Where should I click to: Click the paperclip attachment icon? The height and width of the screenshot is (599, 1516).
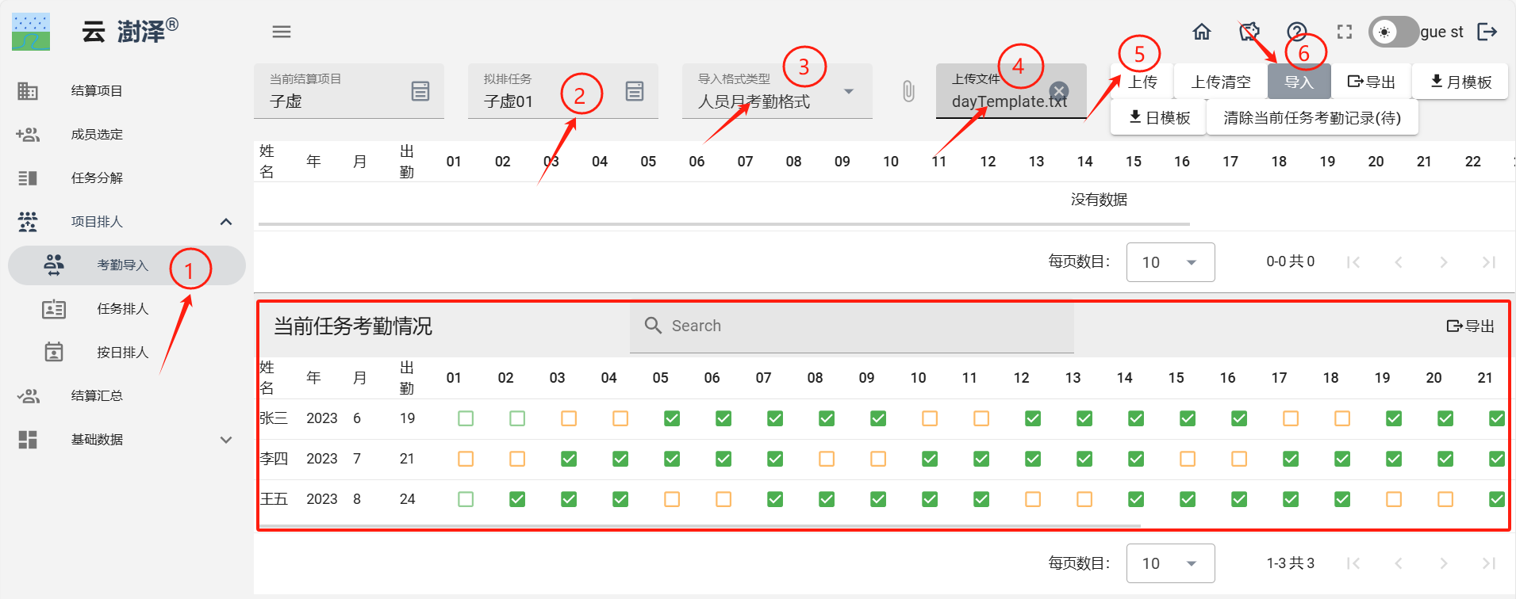pyautogui.click(x=908, y=91)
